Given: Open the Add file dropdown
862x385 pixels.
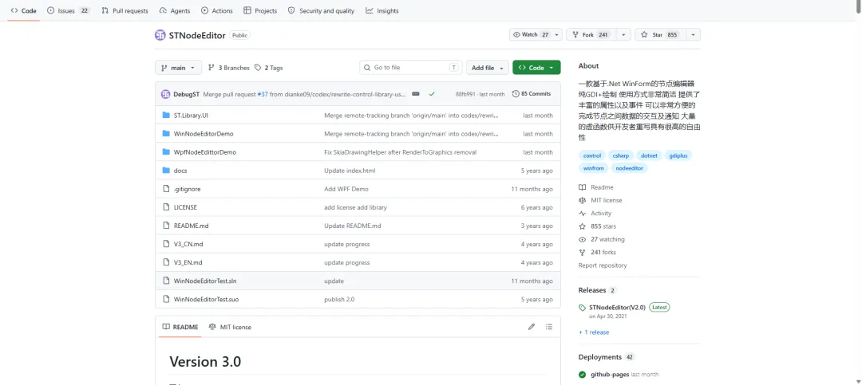Looking at the screenshot, I should coord(488,68).
